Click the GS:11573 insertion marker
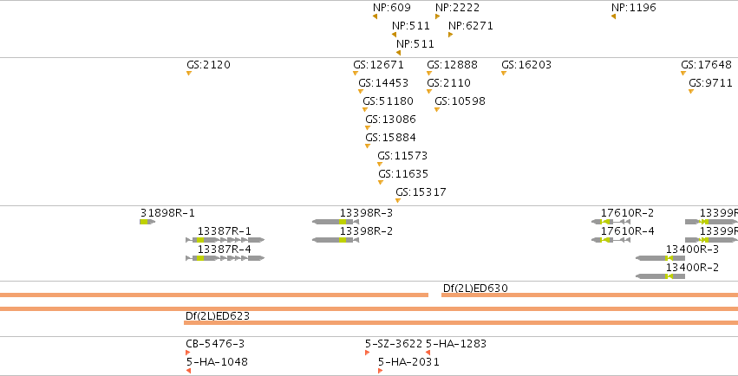 (x=380, y=165)
